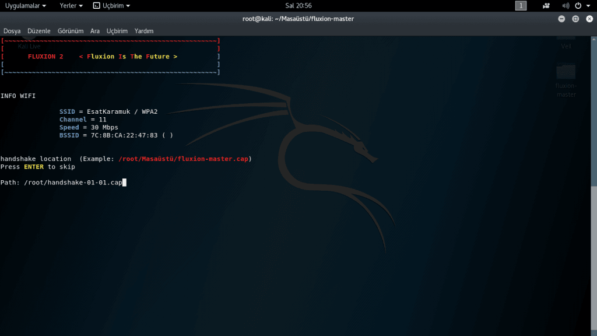
Task: Select the fluxion-master desktop folder icon
Action: [566, 80]
